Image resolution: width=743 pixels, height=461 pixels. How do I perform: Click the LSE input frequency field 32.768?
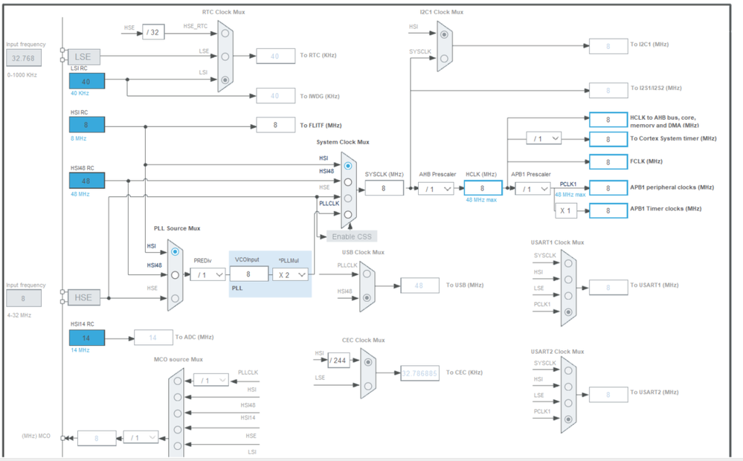[x=24, y=58]
